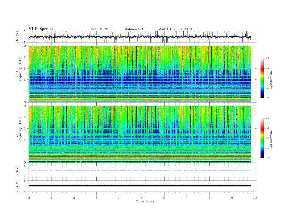
Task: Click the '-3' label on ch.1 colorbar
Action: pos(267,58)
